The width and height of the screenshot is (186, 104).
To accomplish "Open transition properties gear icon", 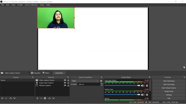I will [x=101, y=81].
